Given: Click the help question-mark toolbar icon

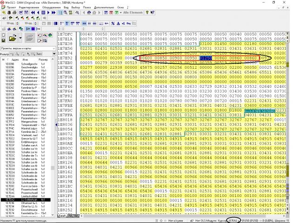Looking at the screenshot, I should [x=147, y=13].
